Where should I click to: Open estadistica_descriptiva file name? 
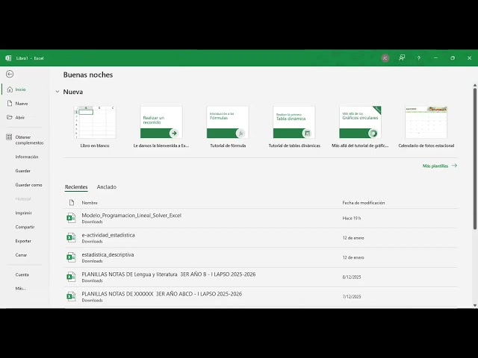pos(108,254)
